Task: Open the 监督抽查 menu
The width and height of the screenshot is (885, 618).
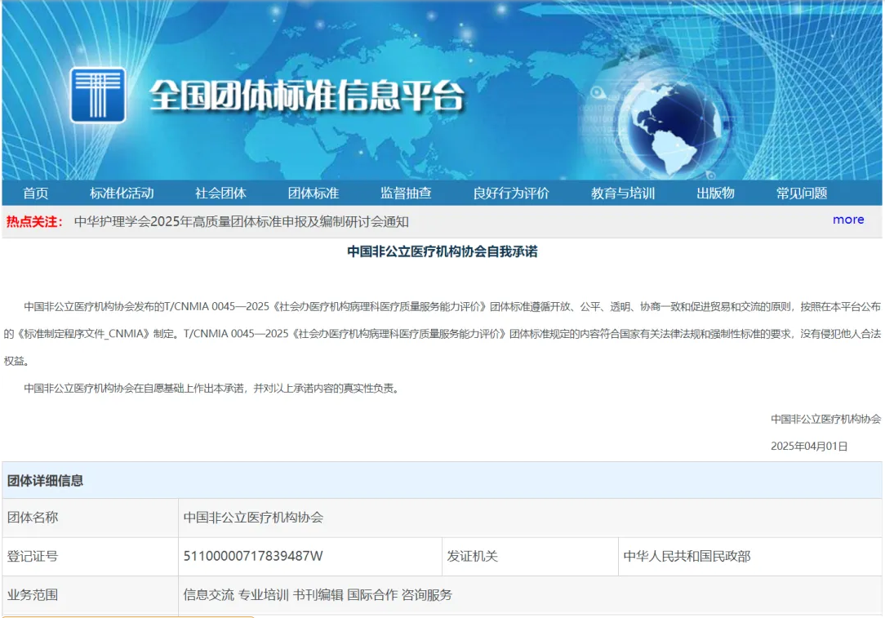Action: click(x=406, y=193)
